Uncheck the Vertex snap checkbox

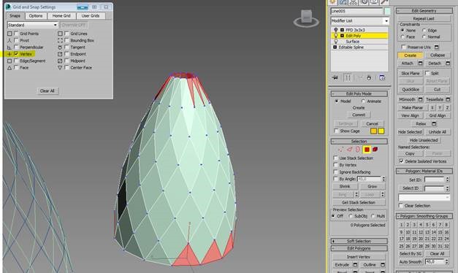[x=16, y=54]
